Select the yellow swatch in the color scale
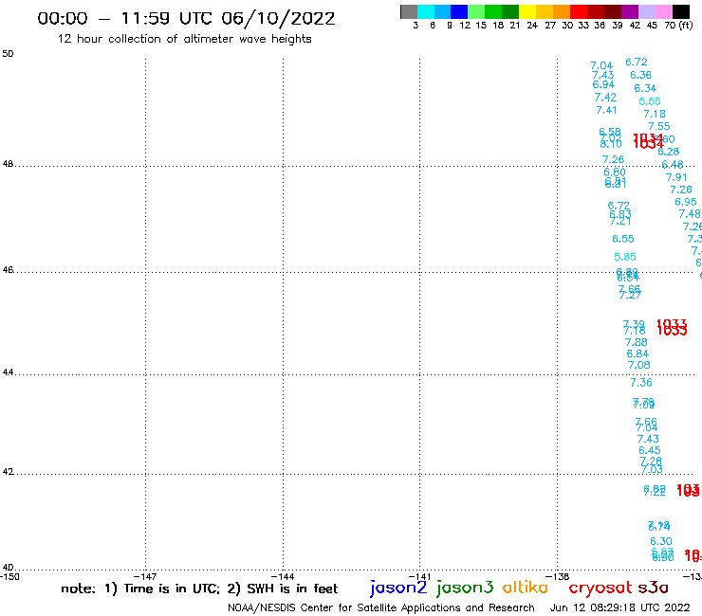702x616 pixels. tap(527, 11)
